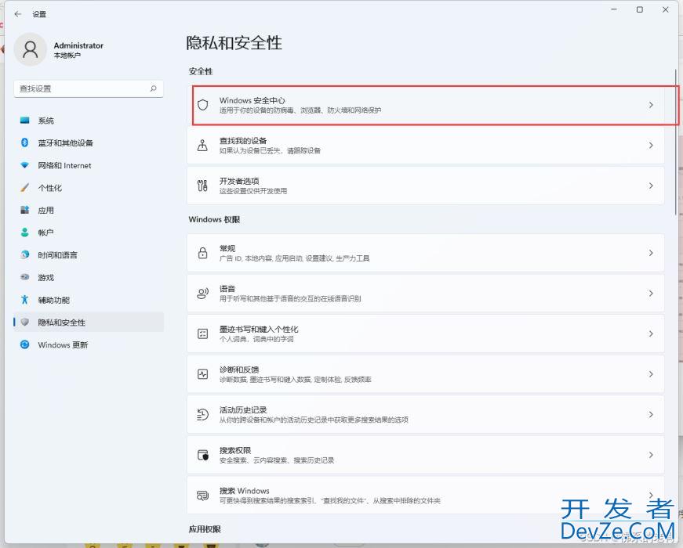This screenshot has height=548, width=683.
Task: Click the 搜索权限 row title
Action: coord(235,450)
